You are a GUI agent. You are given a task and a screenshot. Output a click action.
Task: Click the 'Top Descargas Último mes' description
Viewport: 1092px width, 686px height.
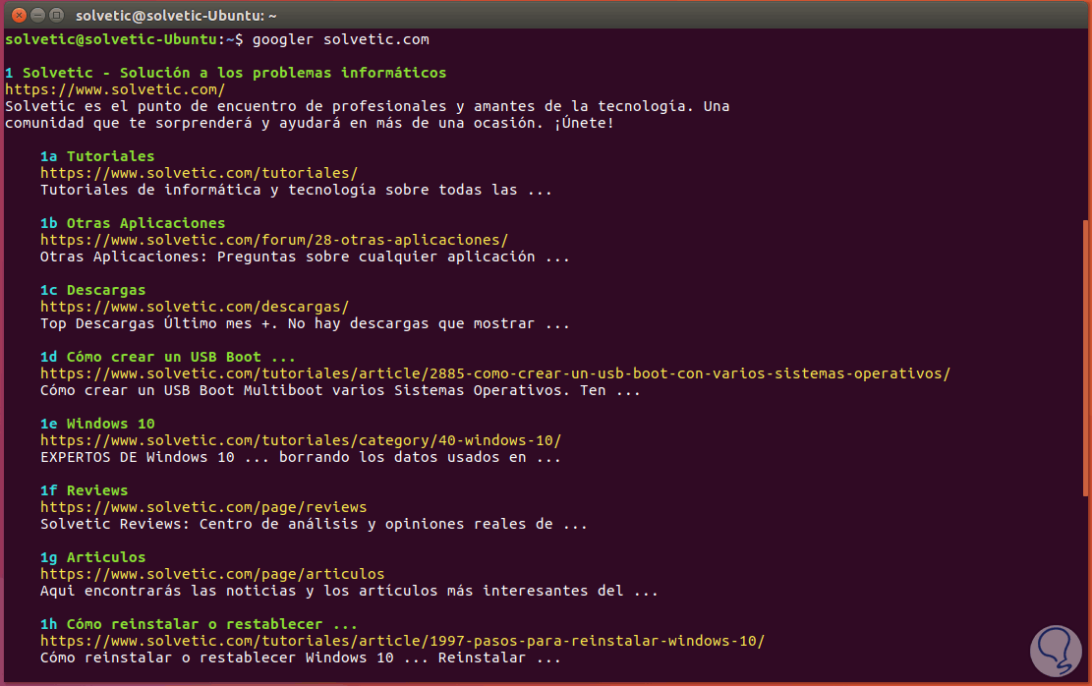point(305,323)
